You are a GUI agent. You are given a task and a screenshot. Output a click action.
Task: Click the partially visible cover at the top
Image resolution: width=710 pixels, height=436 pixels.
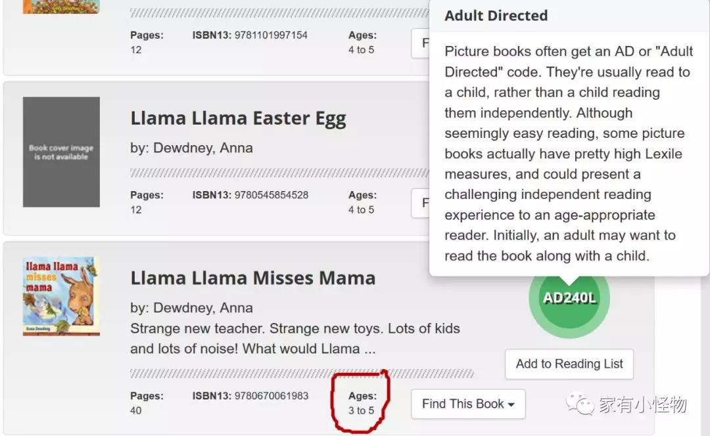pos(61,7)
